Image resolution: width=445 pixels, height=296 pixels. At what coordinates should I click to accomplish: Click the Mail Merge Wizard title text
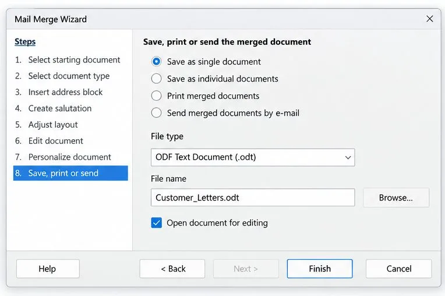click(x=51, y=19)
